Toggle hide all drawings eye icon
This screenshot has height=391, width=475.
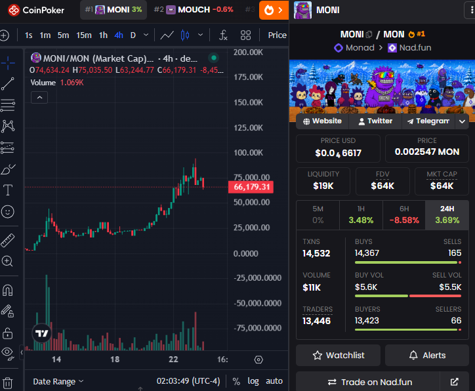(x=8, y=354)
